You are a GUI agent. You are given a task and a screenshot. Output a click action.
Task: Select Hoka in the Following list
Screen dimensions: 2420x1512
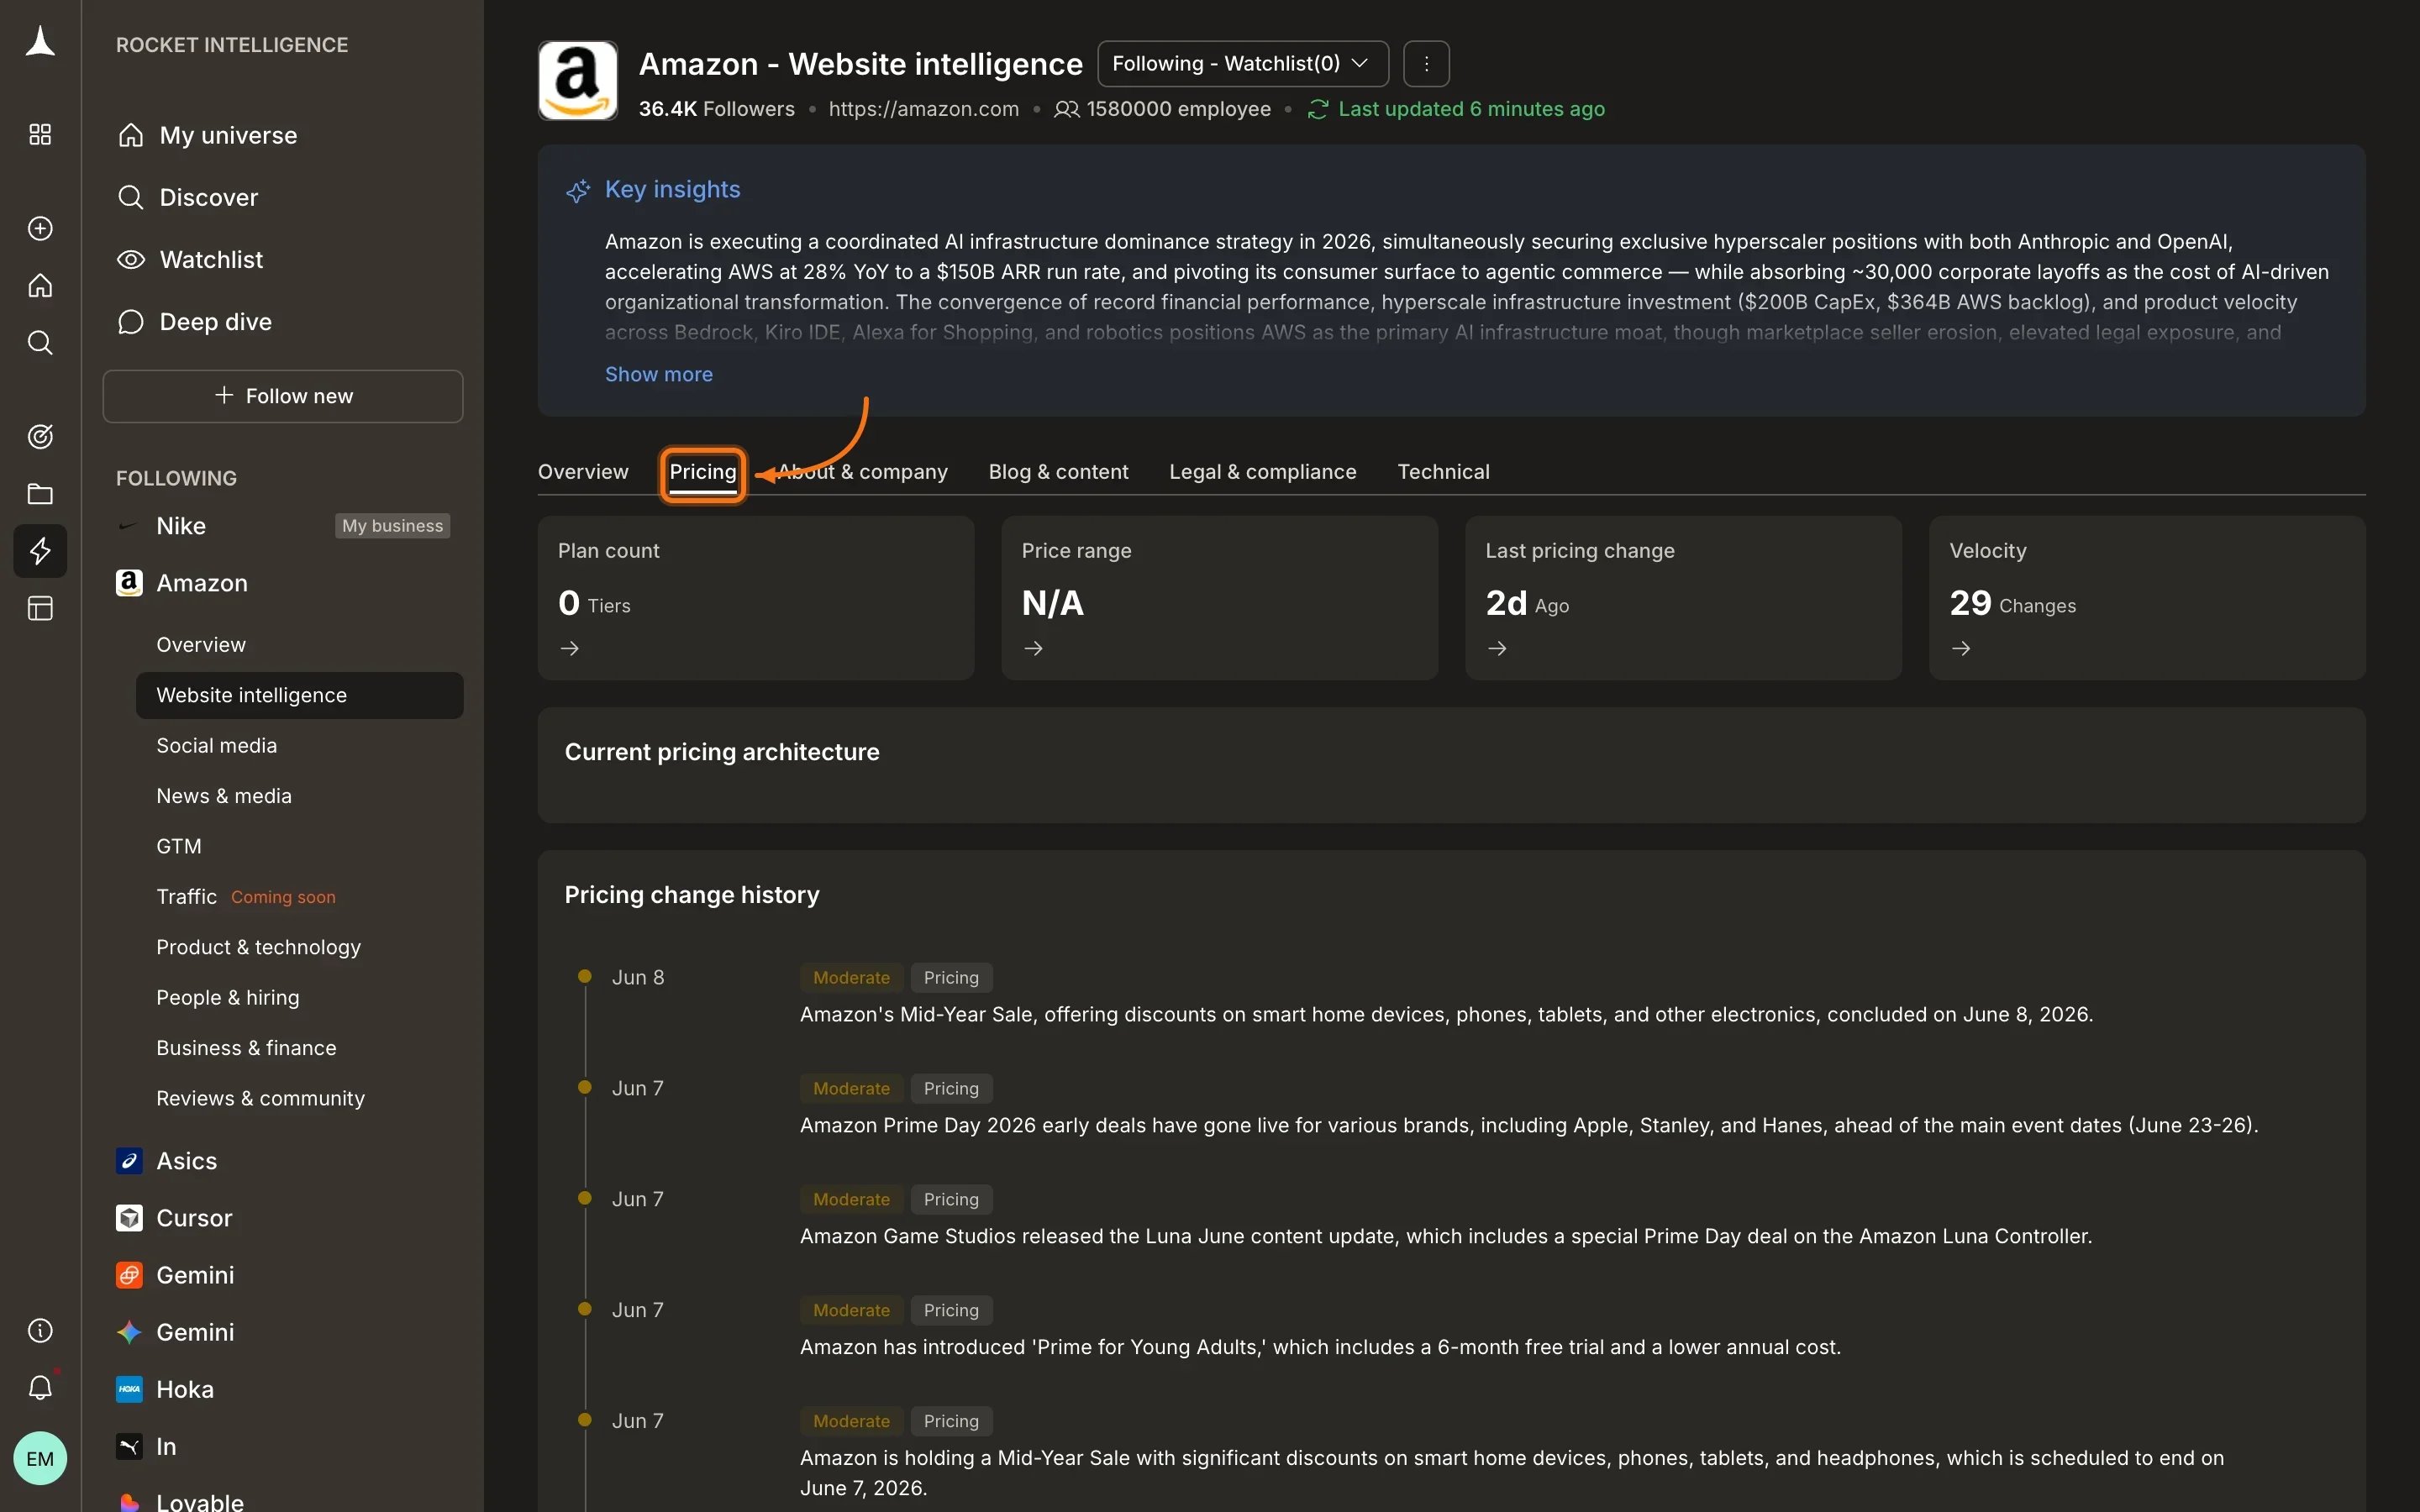185,1390
